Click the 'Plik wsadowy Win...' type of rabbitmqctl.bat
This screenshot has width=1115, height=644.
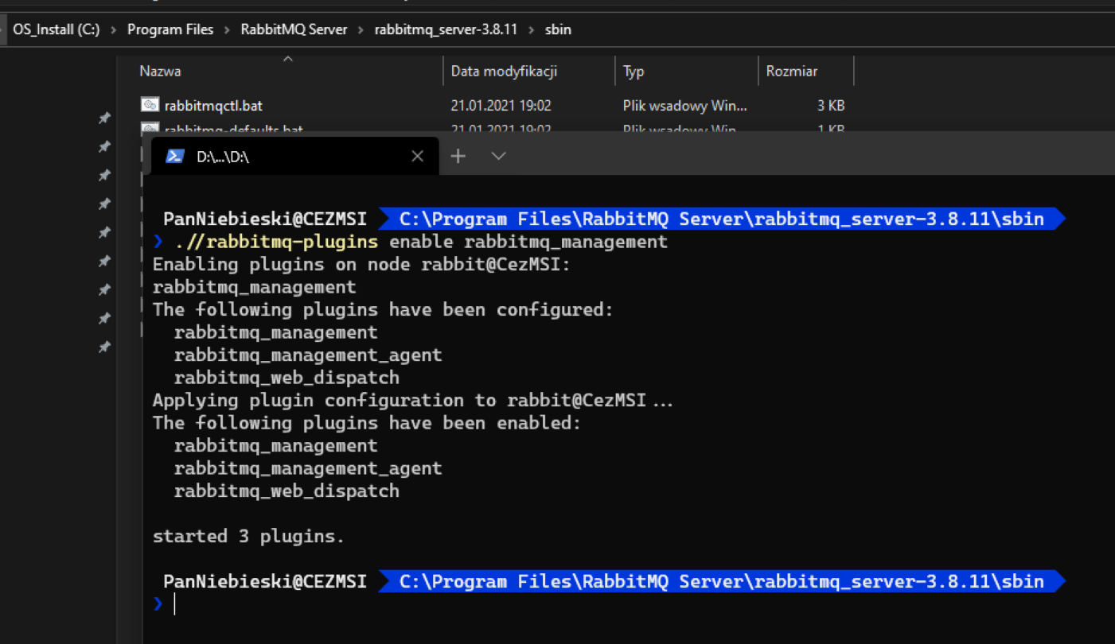tap(685, 105)
